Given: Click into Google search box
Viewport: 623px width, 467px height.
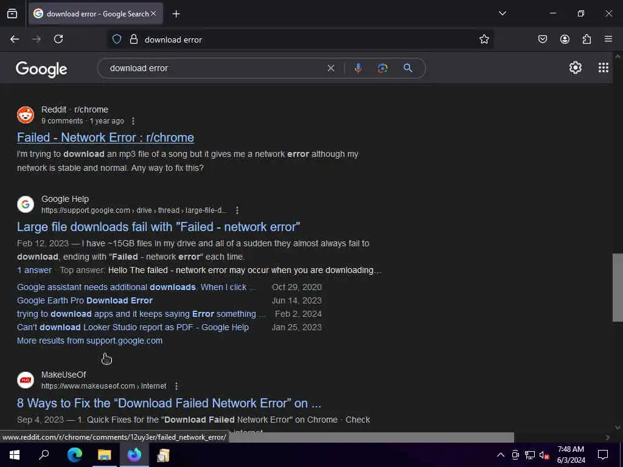Looking at the screenshot, I should pyautogui.click(x=215, y=68).
